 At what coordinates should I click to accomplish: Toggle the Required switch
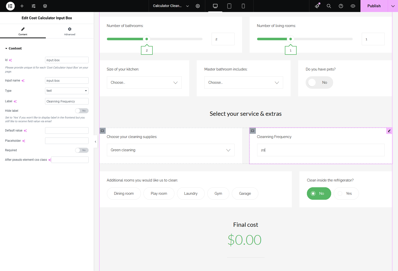(82, 150)
